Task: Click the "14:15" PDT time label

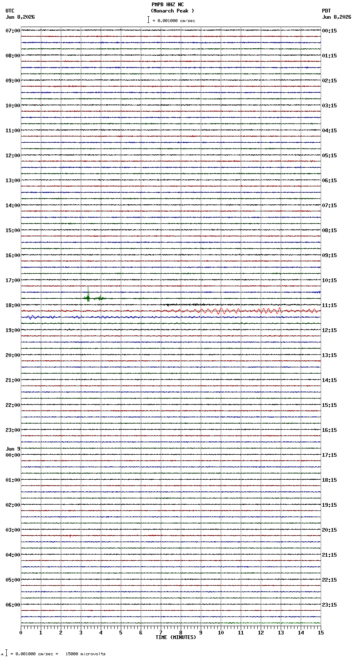Action: coord(329,380)
